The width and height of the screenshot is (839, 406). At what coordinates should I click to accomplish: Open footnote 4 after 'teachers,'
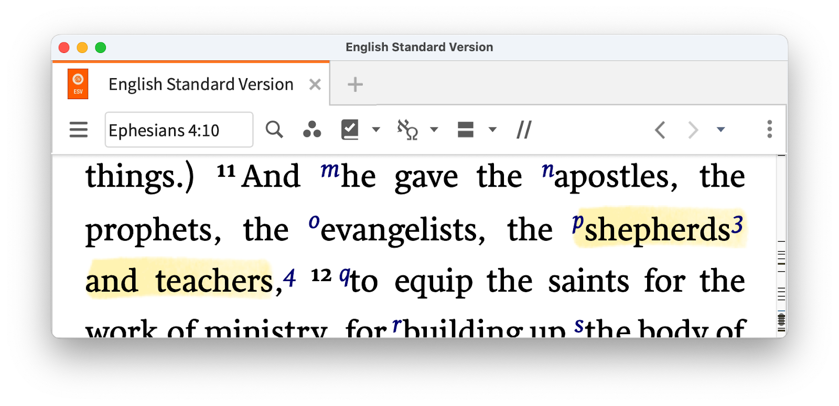[x=290, y=277]
